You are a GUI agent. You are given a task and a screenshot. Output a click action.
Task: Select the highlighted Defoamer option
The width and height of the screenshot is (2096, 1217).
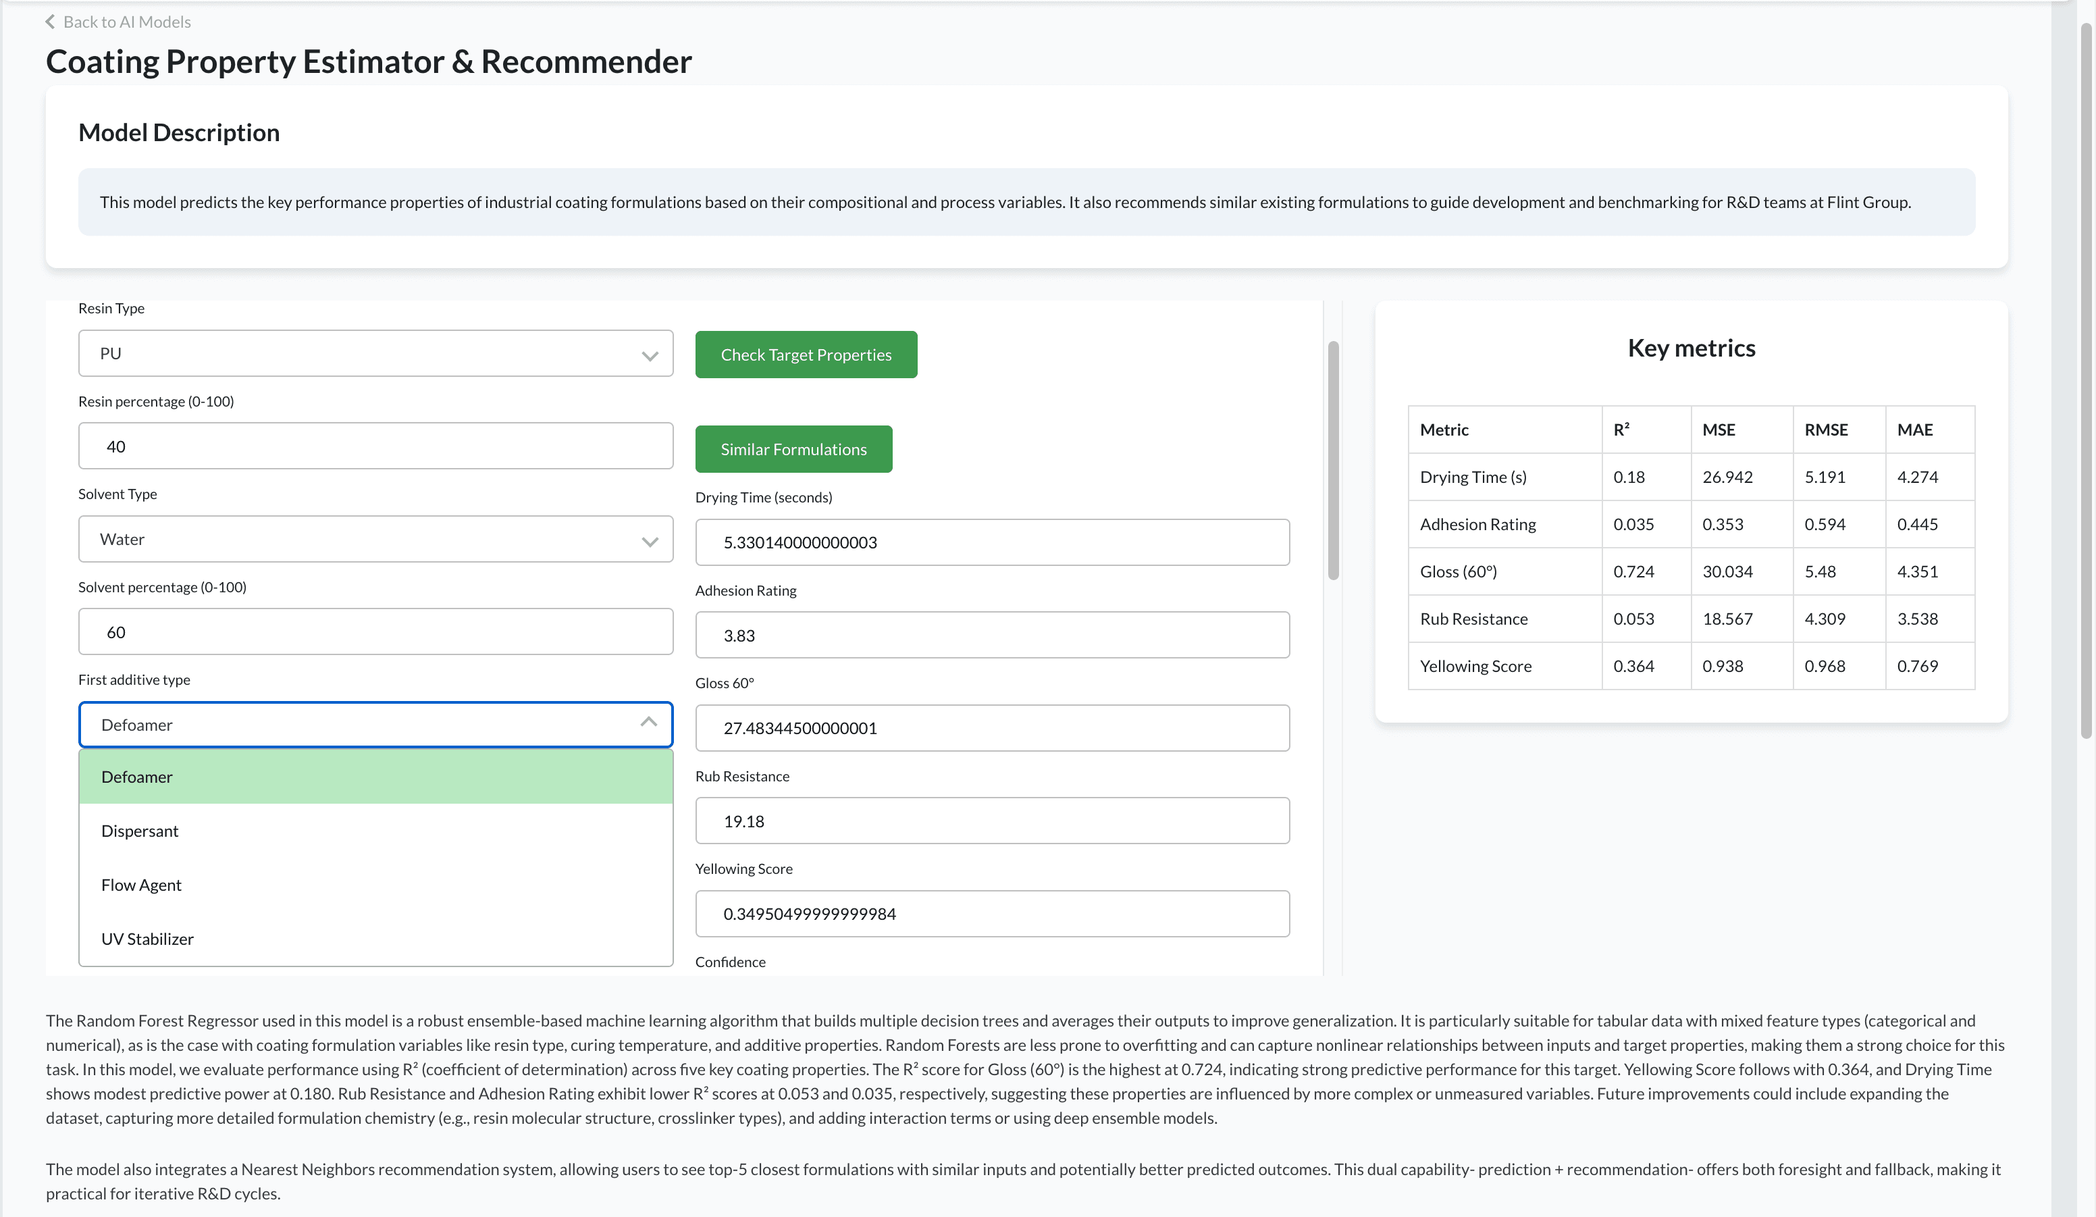coord(137,776)
